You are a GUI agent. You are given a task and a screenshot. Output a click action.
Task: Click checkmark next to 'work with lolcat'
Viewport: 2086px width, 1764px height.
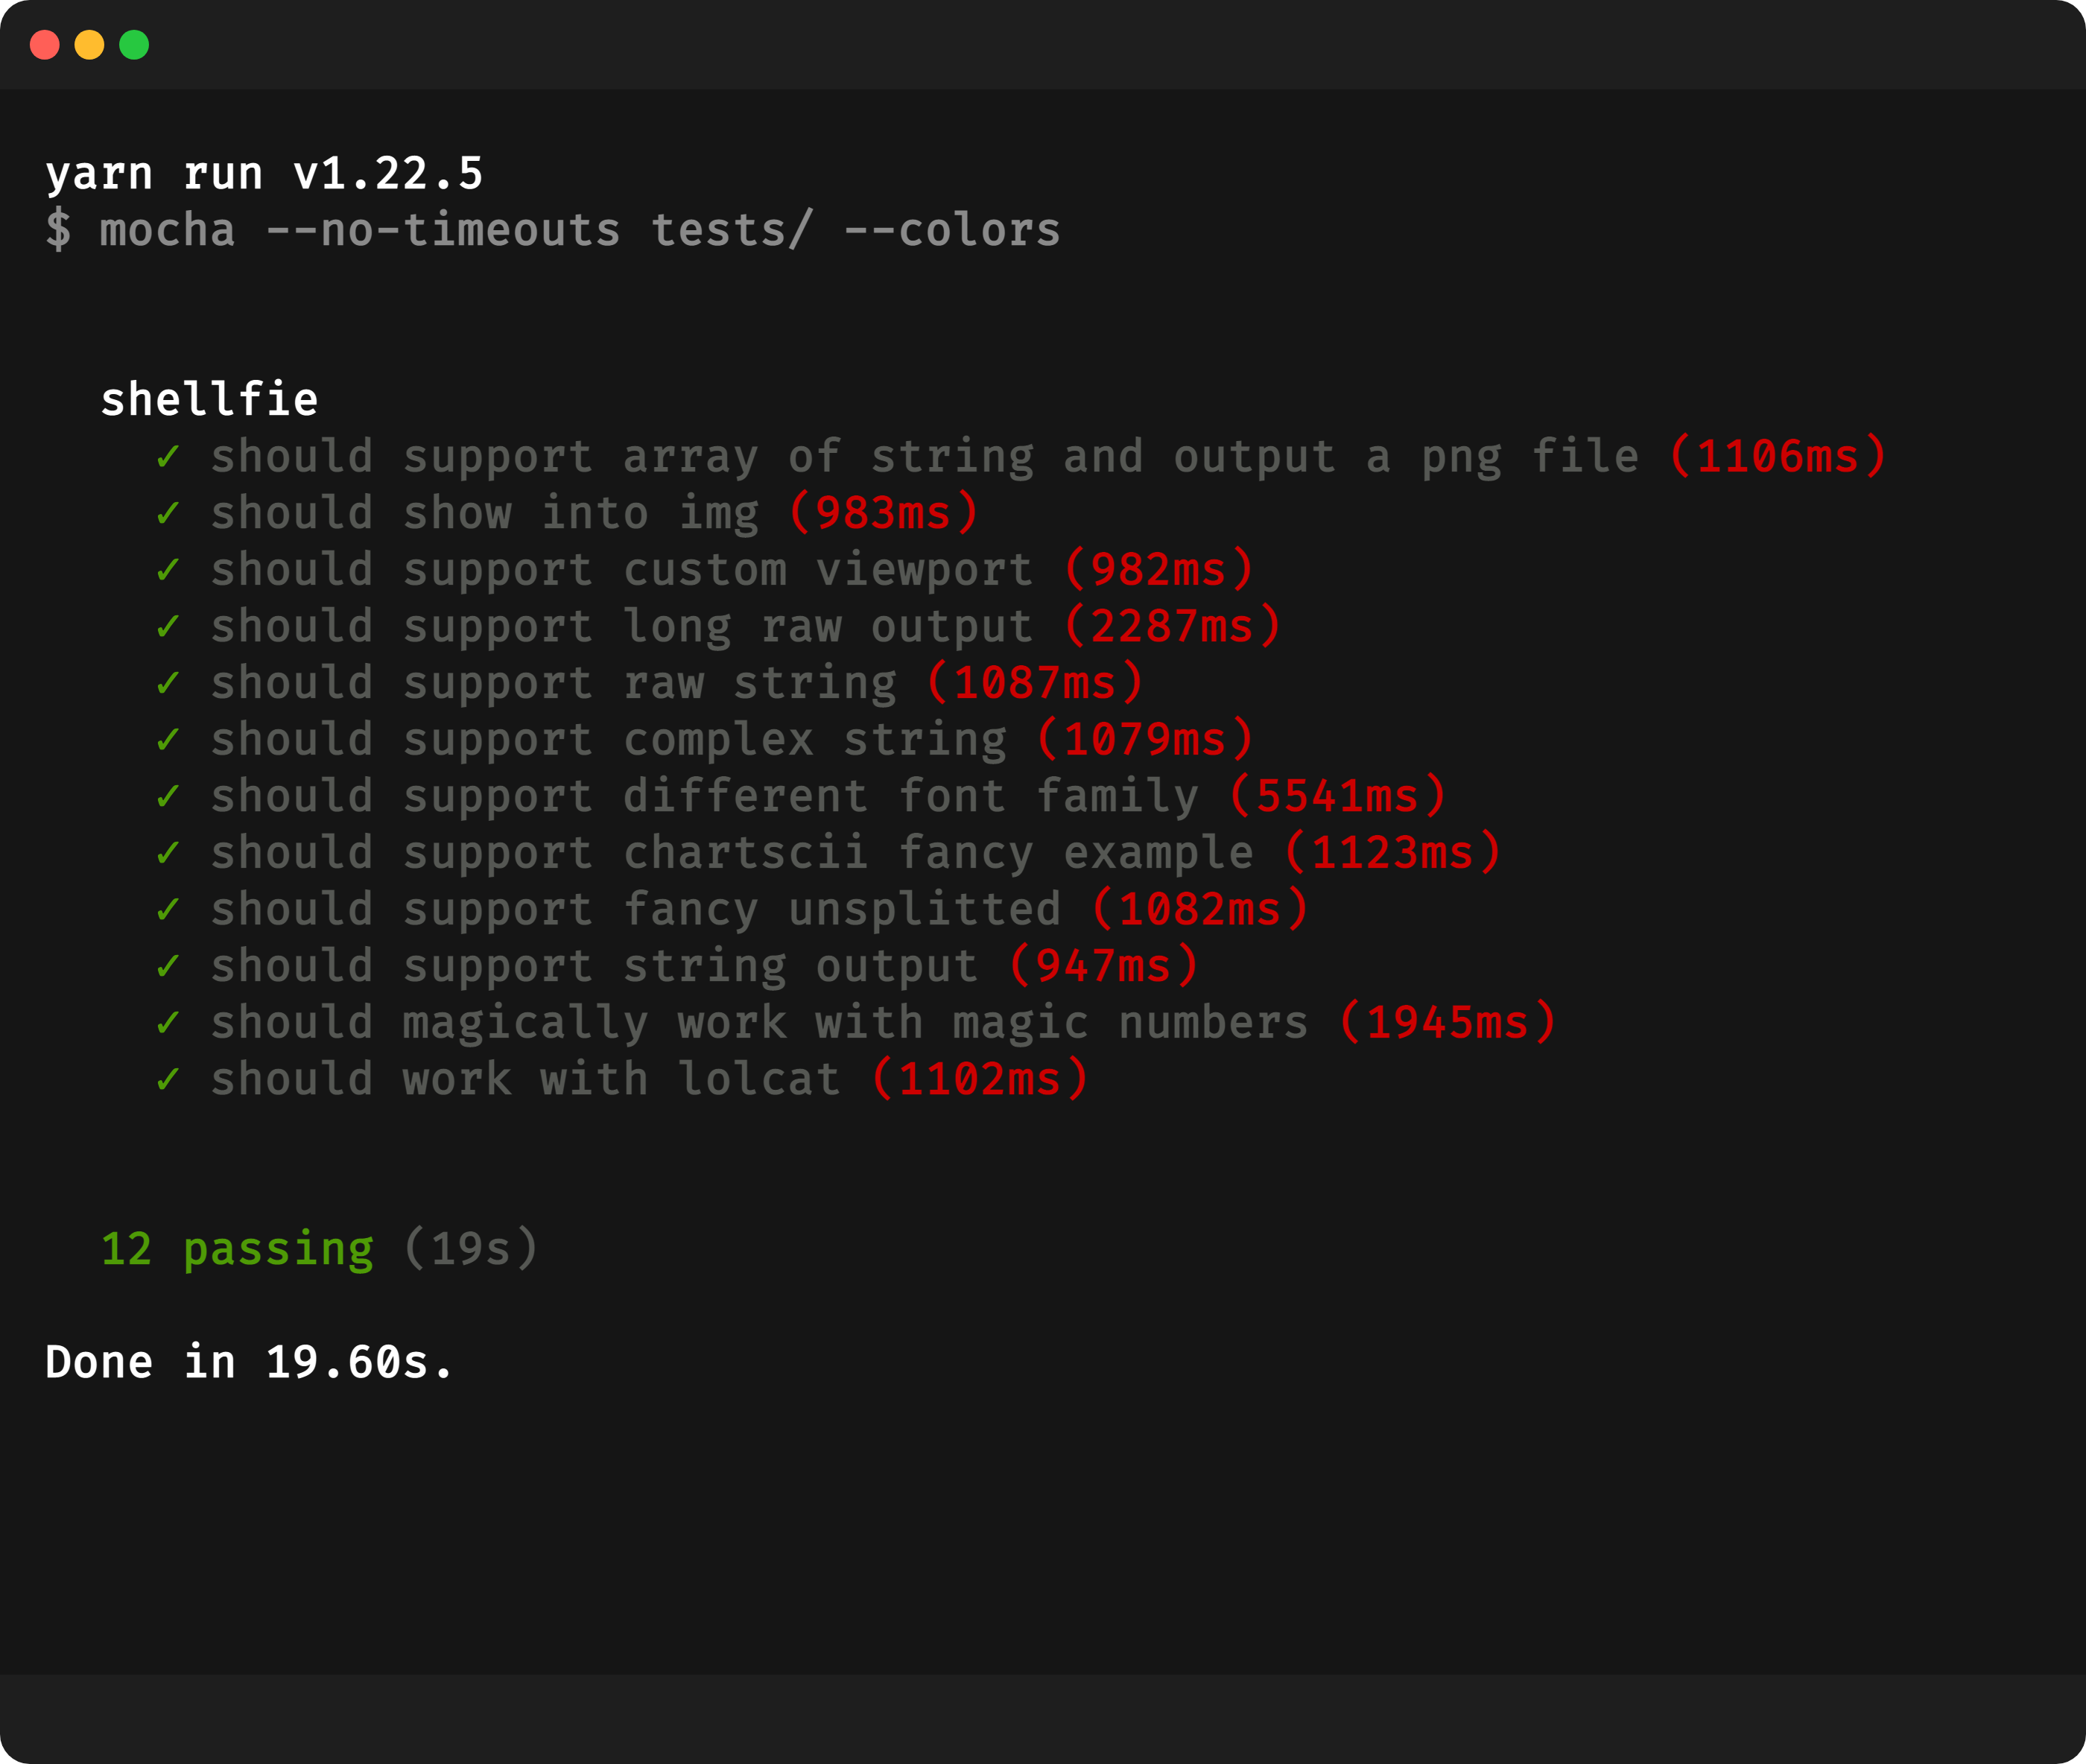[x=168, y=1080]
